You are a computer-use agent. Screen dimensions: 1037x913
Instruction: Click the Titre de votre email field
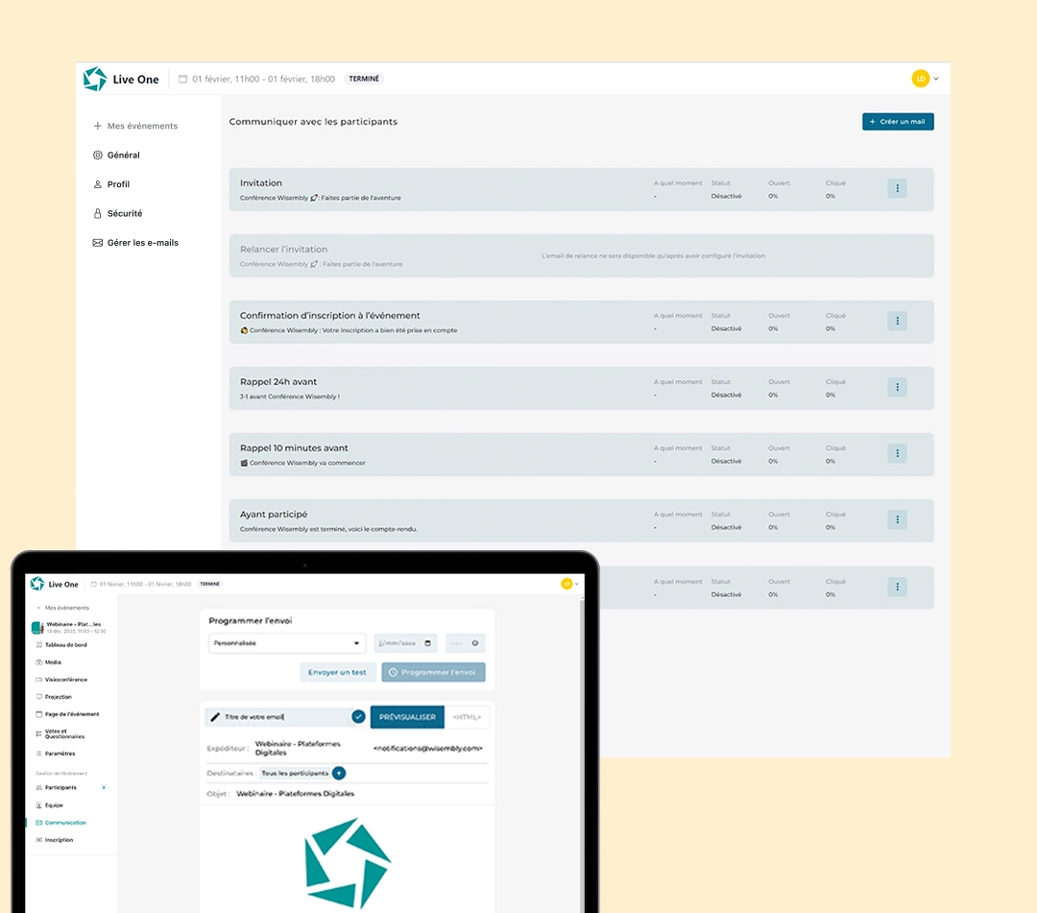(285, 716)
